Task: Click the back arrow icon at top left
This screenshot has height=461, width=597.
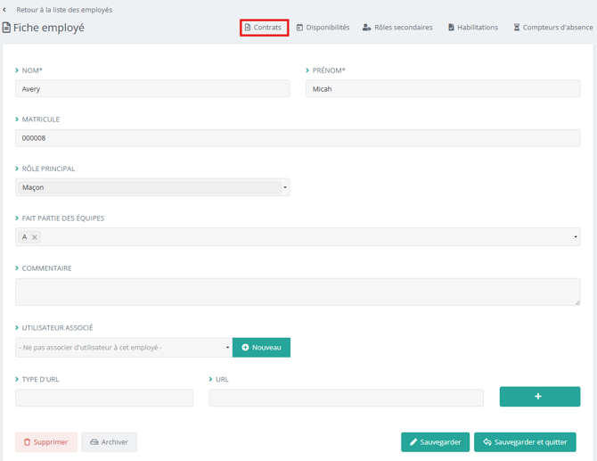Action: [x=4, y=10]
